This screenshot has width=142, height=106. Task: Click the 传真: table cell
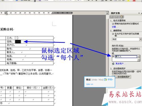tap(30, 60)
